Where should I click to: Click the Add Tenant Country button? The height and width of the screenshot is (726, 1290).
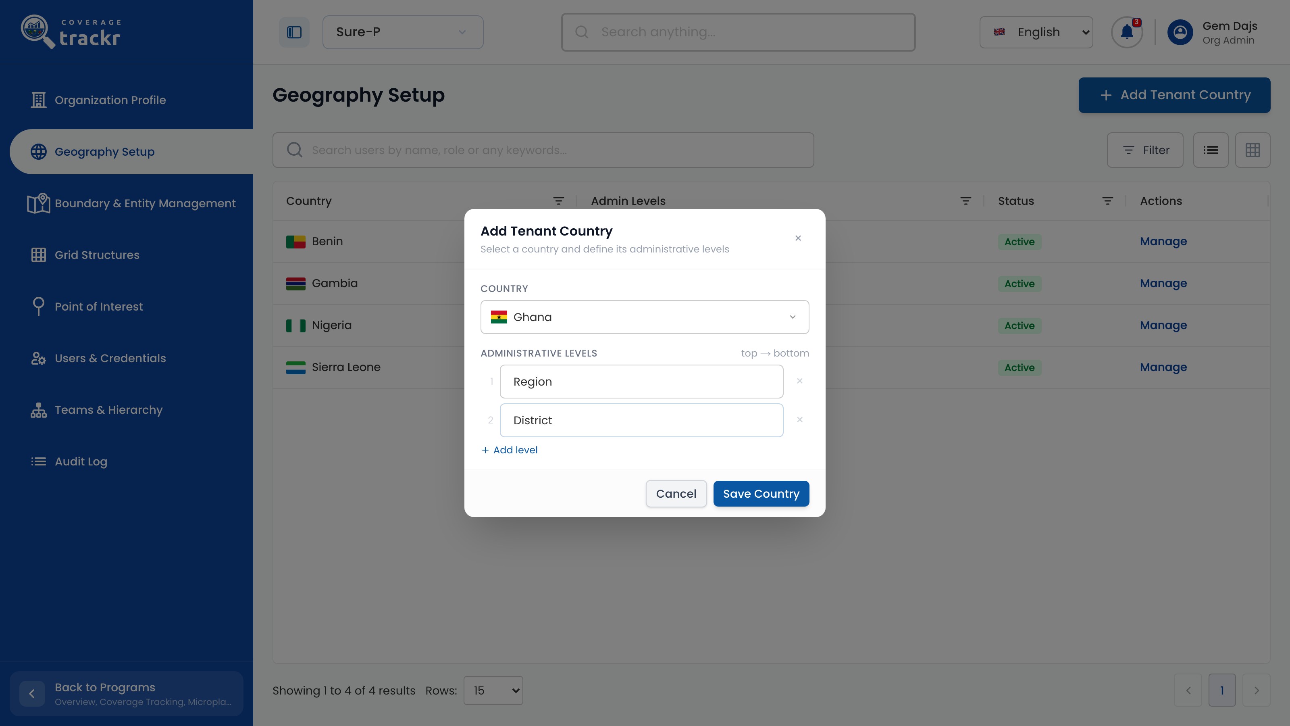tap(1174, 95)
